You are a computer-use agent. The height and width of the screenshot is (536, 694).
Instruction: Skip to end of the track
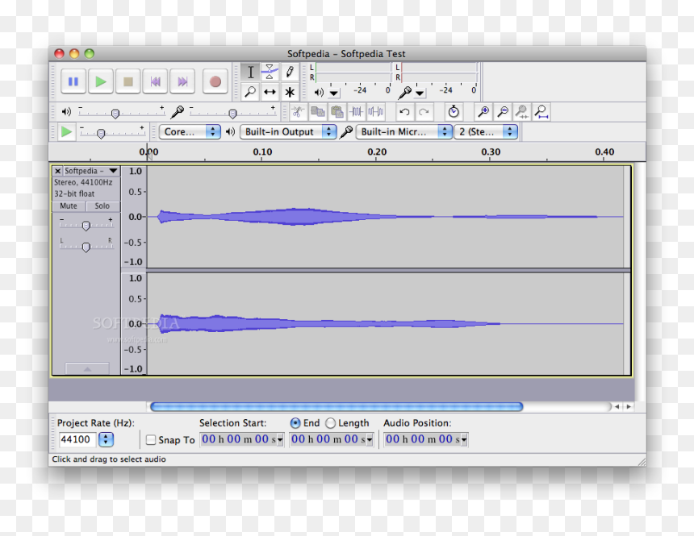(182, 81)
